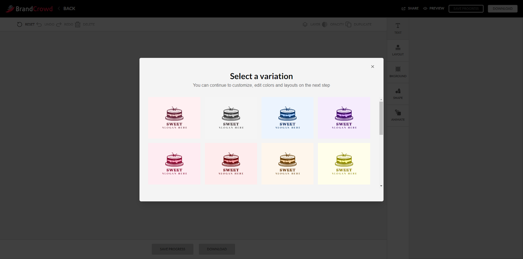The width and height of the screenshot is (523, 259).
Task: Choose the purple cake logo variation
Action: (344, 117)
